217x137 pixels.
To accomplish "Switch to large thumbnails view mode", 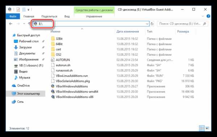I will (207, 128).
